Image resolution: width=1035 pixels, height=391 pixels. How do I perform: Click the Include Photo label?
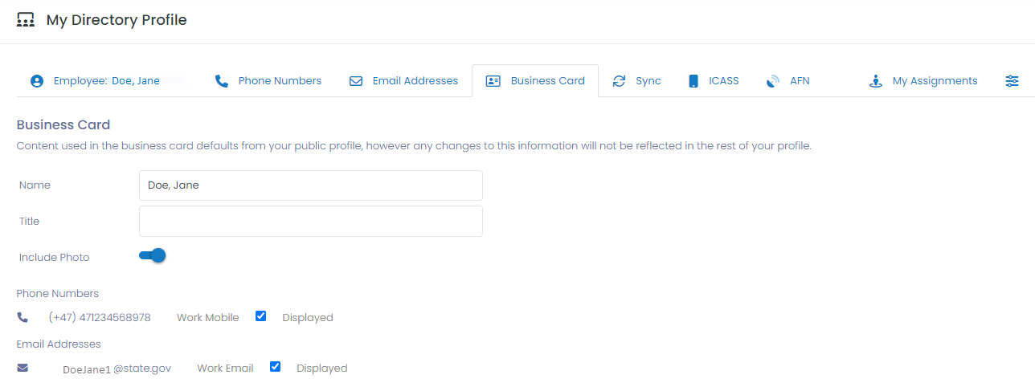tap(55, 258)
